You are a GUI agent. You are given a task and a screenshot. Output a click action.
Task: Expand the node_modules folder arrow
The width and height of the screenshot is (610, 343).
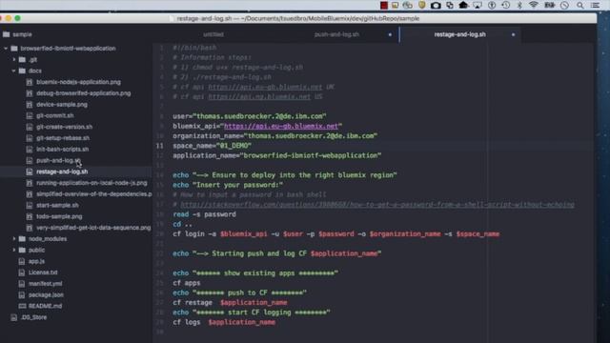pyautogui.click(x=14, y=239)
